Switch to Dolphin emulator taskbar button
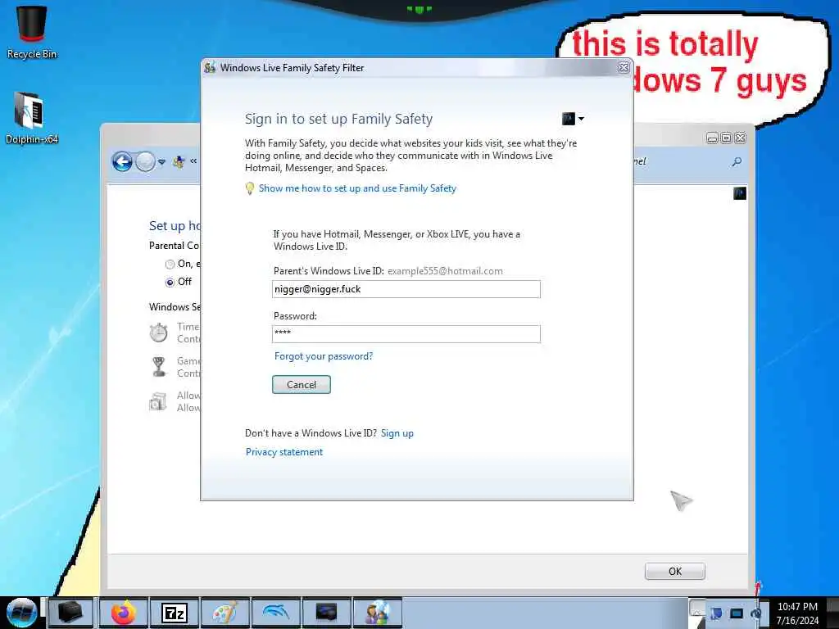This screenshot has height=629, width=839. coord(276,613)
